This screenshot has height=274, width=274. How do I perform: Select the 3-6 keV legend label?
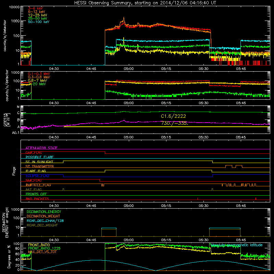(36, 8)
